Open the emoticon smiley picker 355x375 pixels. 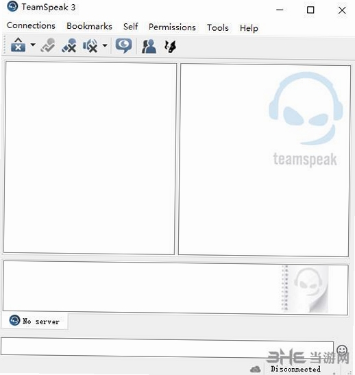tap(342, 351)
